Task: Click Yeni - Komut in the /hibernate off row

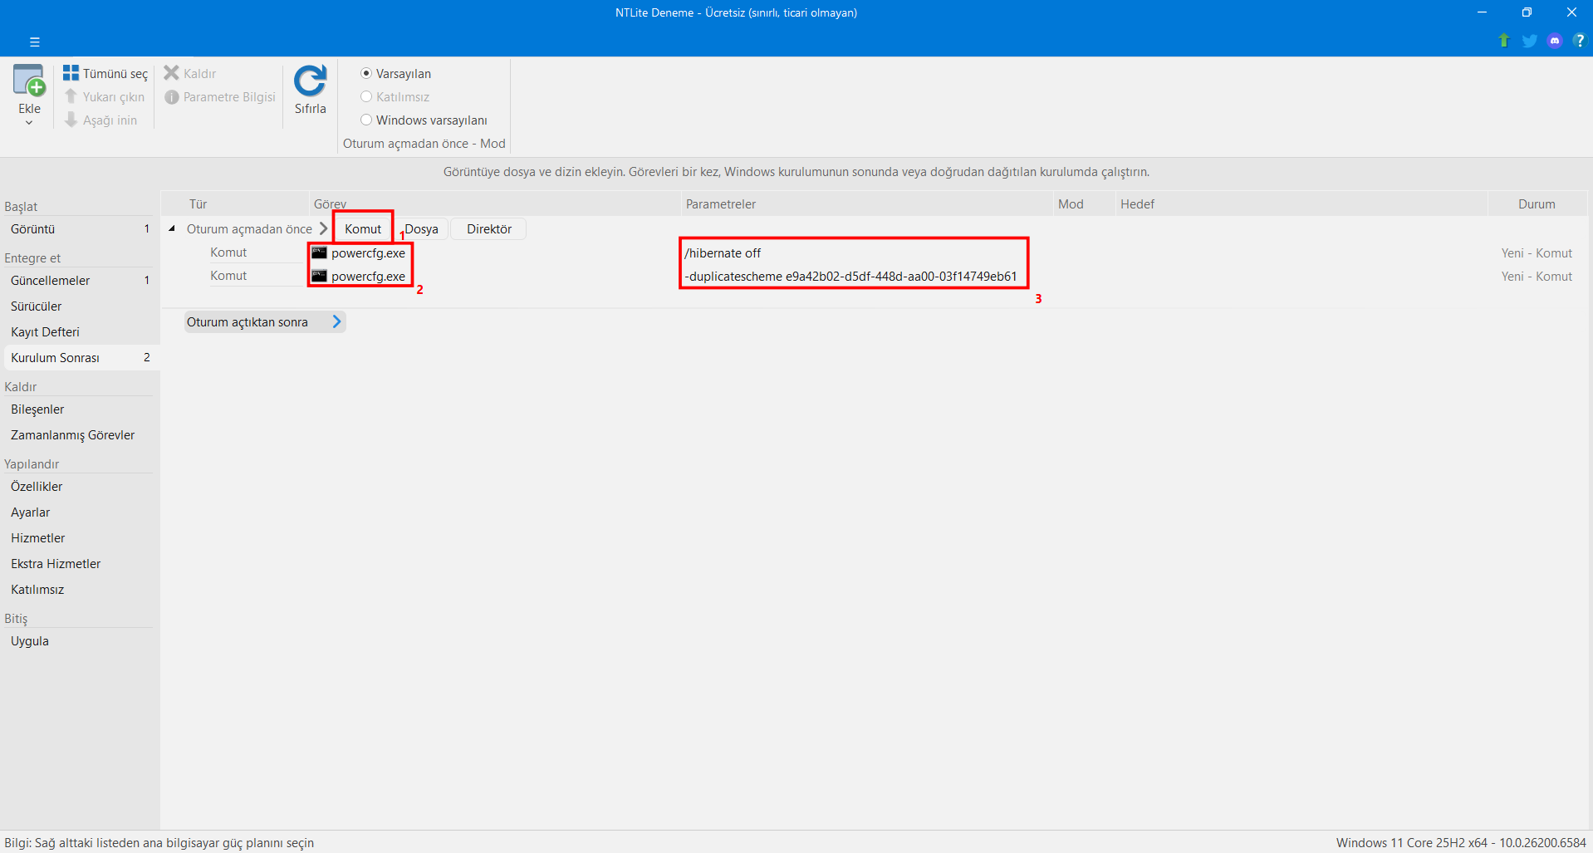Action: [x=1537, y=252]
